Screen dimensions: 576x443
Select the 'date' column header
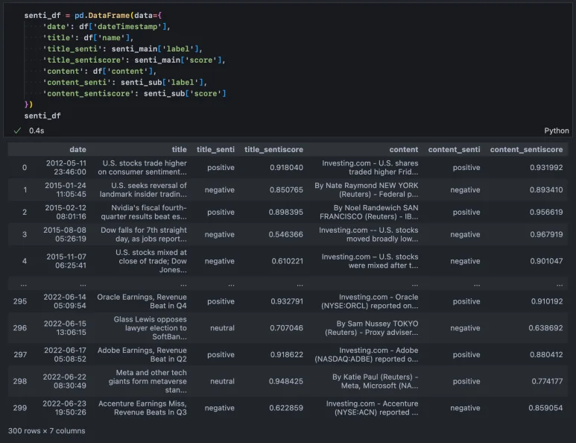click(77, 150)
